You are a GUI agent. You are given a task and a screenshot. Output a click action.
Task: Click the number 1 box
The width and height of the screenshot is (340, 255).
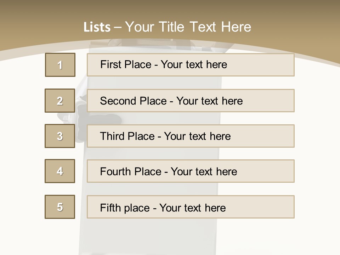(x=60, y=65)
